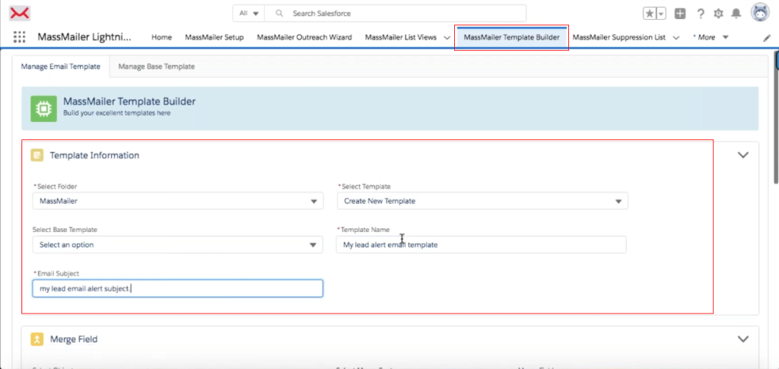The width and height of the screenshot is (779, 369).
Task: Click the Template Information section icon
Action: pos(37,155)
